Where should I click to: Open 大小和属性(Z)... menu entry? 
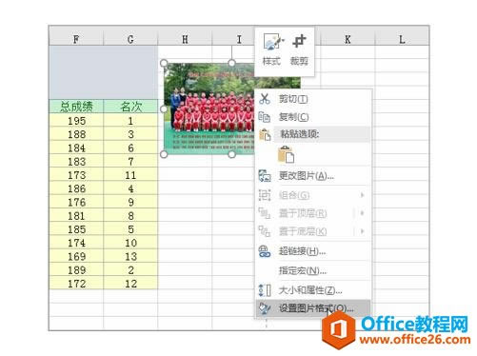312,290
